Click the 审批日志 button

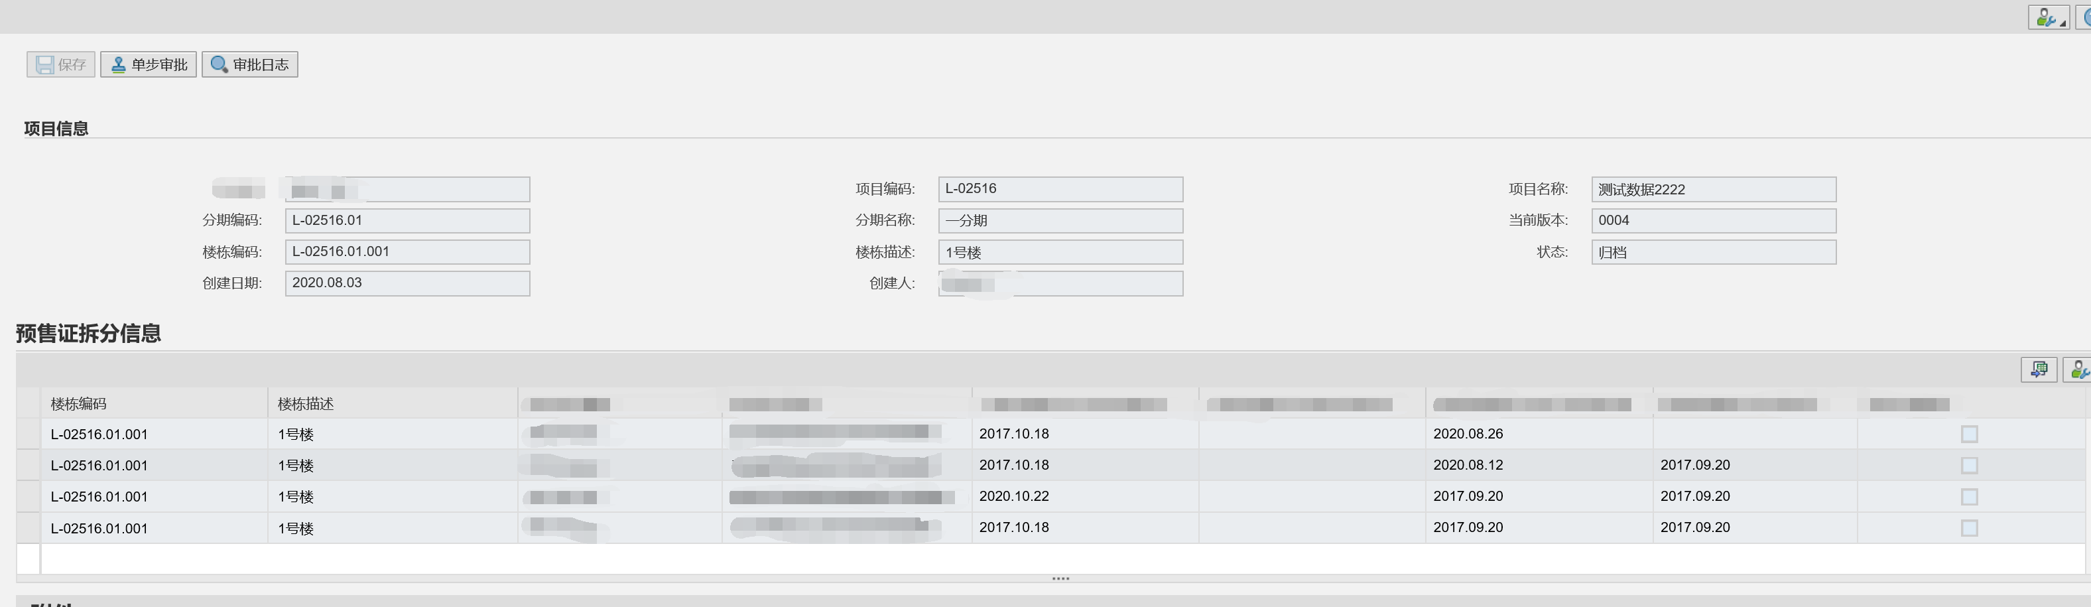(249, 63)
